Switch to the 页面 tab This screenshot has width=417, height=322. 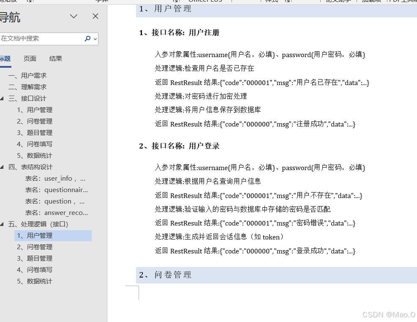coord(30,58)
